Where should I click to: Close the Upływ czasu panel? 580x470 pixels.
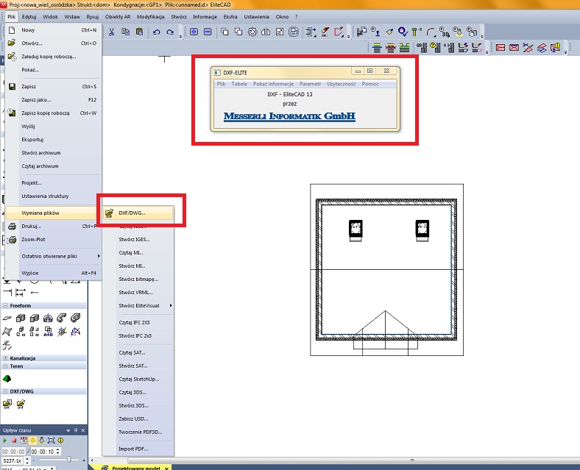pyautogui.click(x=83, y=430)
